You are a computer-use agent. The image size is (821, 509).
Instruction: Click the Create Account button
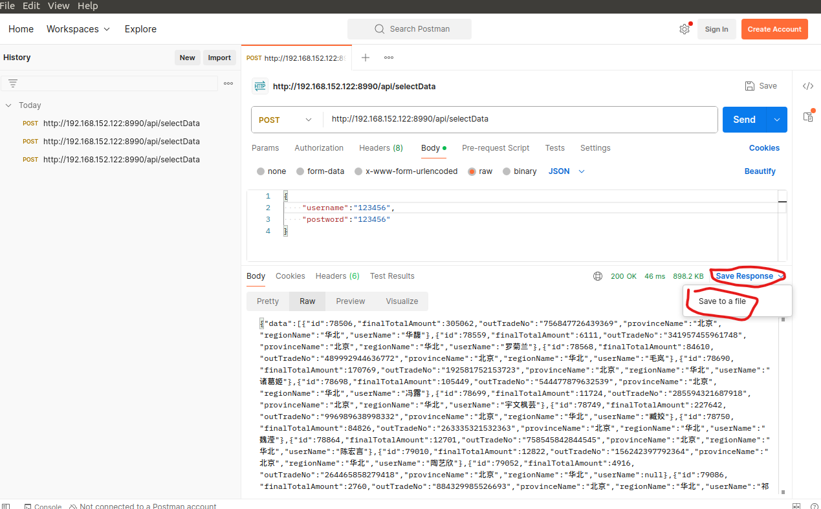[774, 29]
